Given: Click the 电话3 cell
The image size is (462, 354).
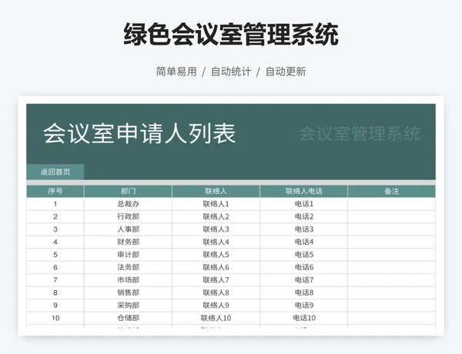Looking at the screenshot, I should [304, 229].
